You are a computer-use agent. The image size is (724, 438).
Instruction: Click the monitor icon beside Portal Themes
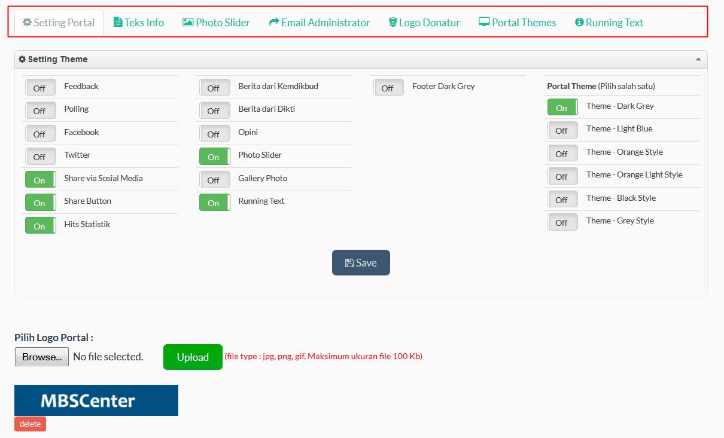click(x=484, y=22)
